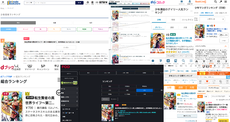Click animate Bookstore trial read button
Screen dimensions: 230x122
pos(66,47)
